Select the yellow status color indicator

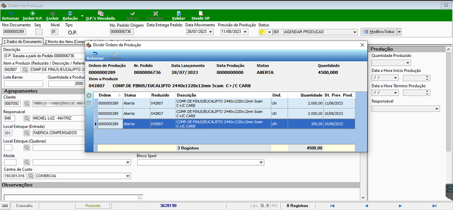tap(262, 32)
